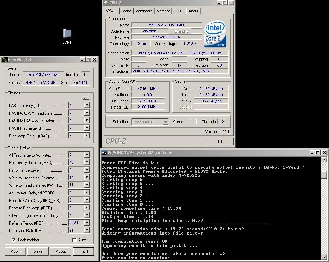Open Read to Precharge (tRTP) dropdown

(87, 208)
